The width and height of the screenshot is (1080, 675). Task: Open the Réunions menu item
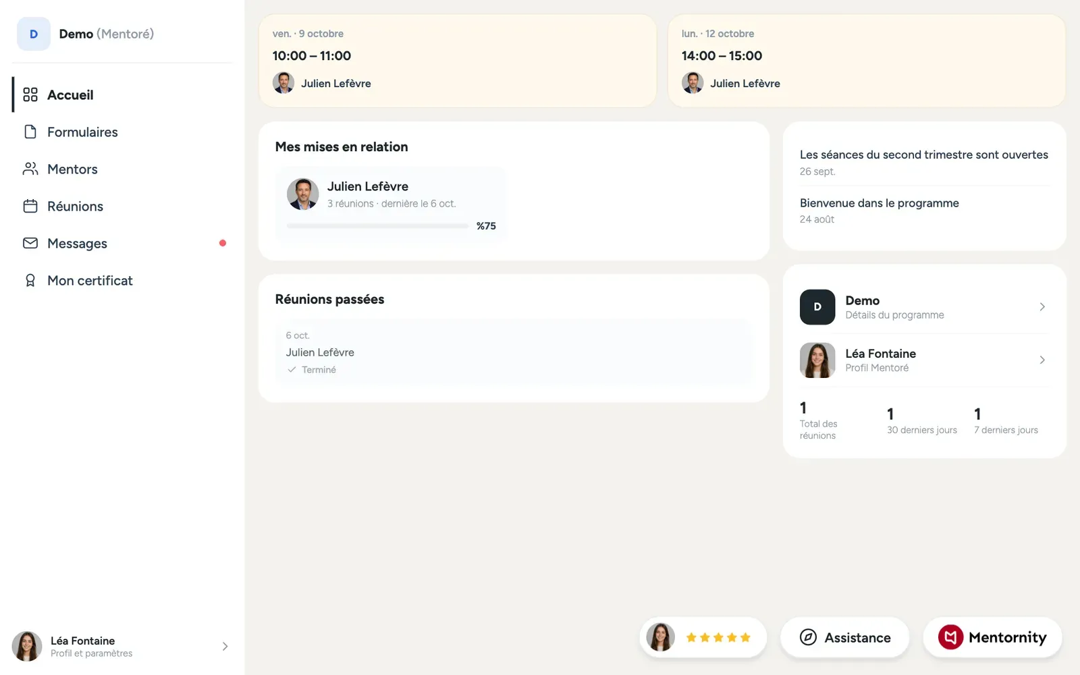click(122, 206)
